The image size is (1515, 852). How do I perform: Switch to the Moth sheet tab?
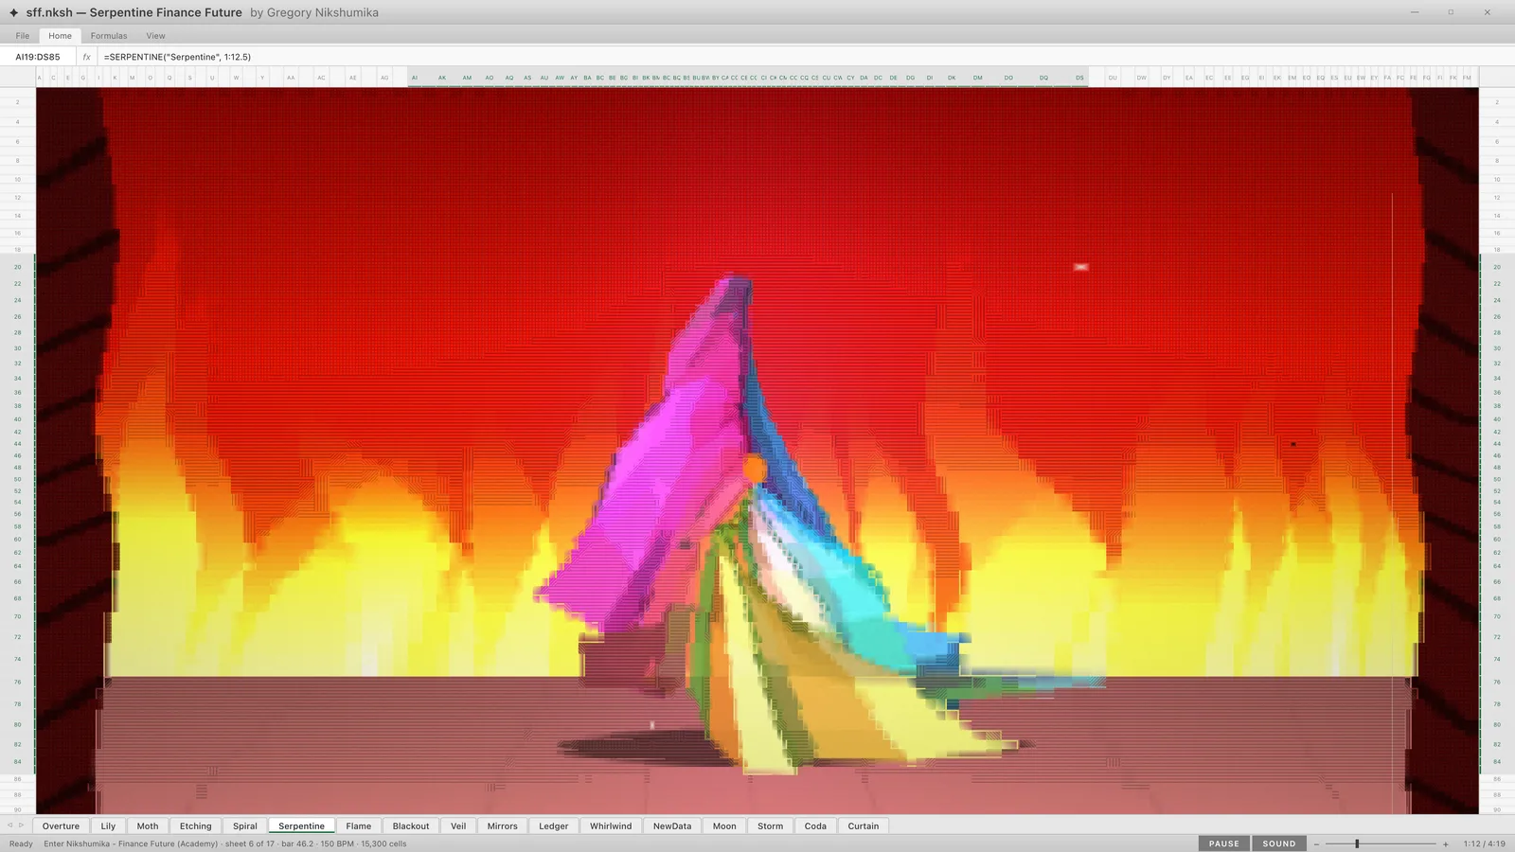coord(148,826)
